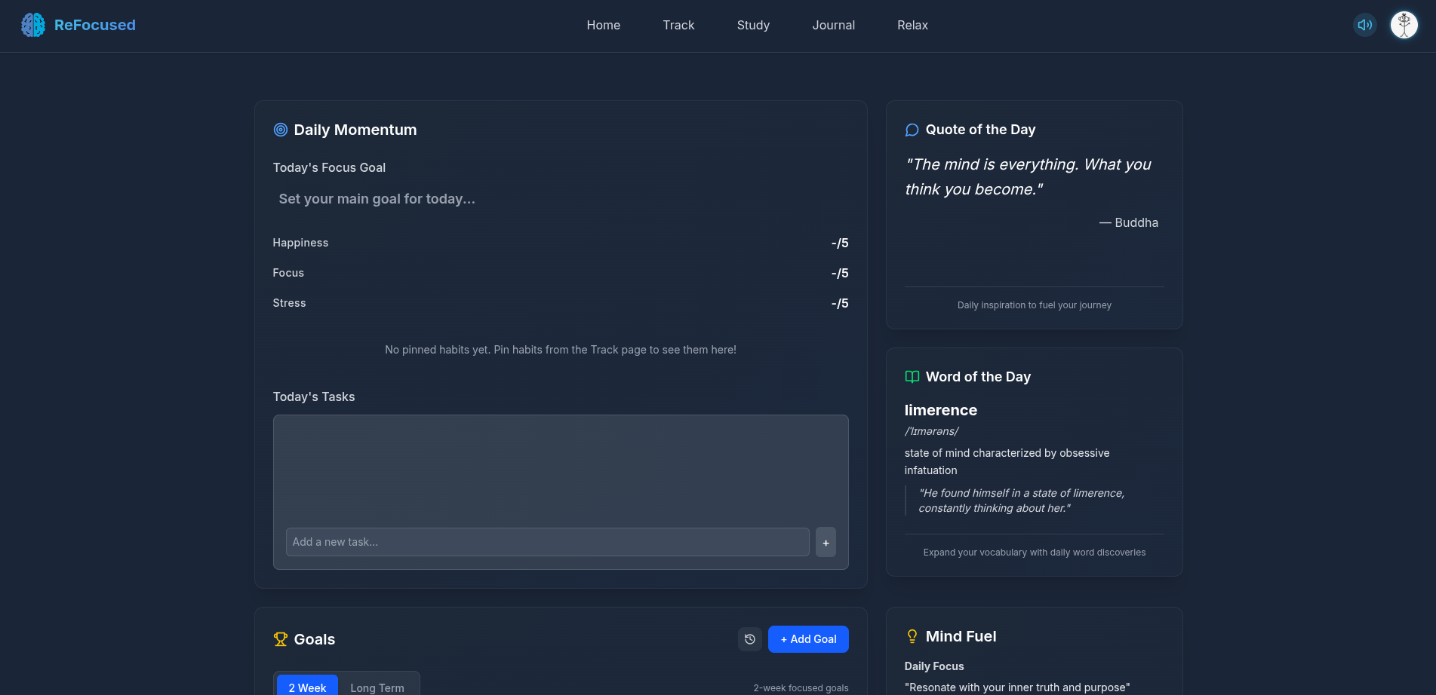
Task: Set the Happiness rating
Action: [839, 243]
